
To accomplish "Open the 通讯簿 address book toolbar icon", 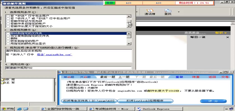I will pos(150,12).
